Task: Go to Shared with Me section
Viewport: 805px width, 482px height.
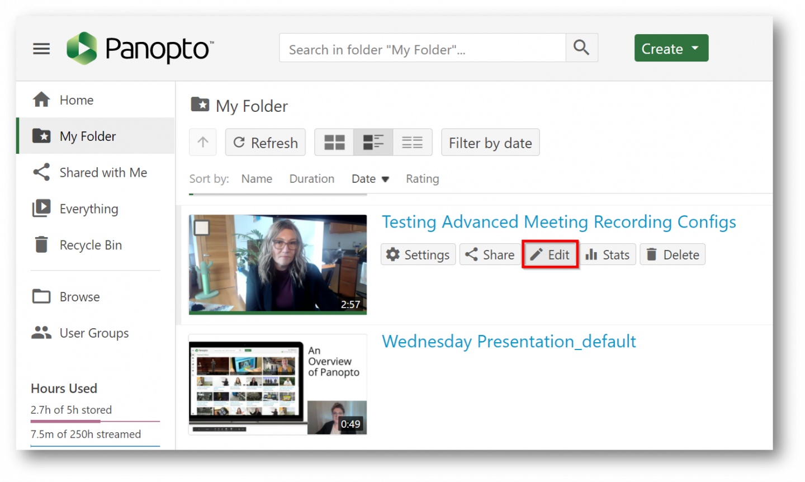Action: pyautogui.click(x=103, y=172)
